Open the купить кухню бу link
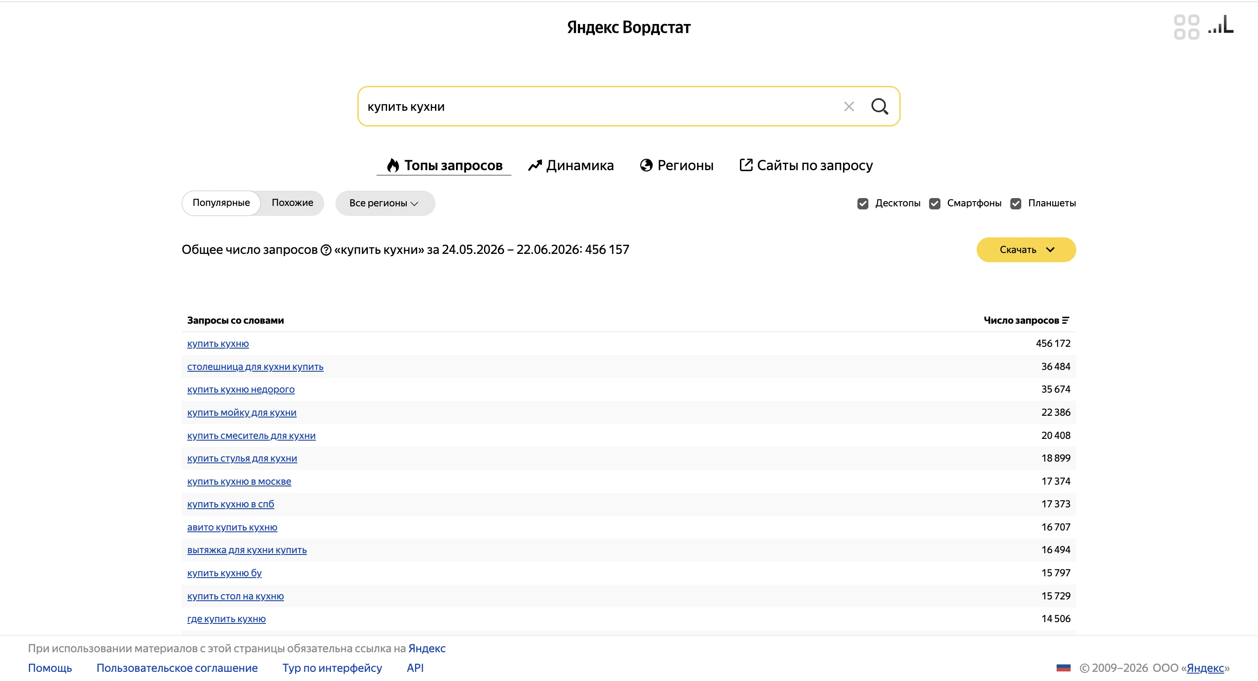Screen dimensions: 1258x681 224,573
